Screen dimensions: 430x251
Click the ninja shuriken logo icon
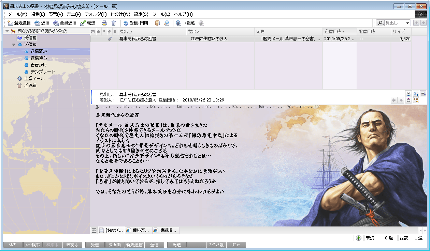(x=421, y=14)
